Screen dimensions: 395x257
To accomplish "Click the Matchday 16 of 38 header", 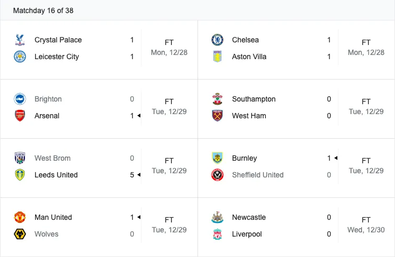I will tap(43, 10).
